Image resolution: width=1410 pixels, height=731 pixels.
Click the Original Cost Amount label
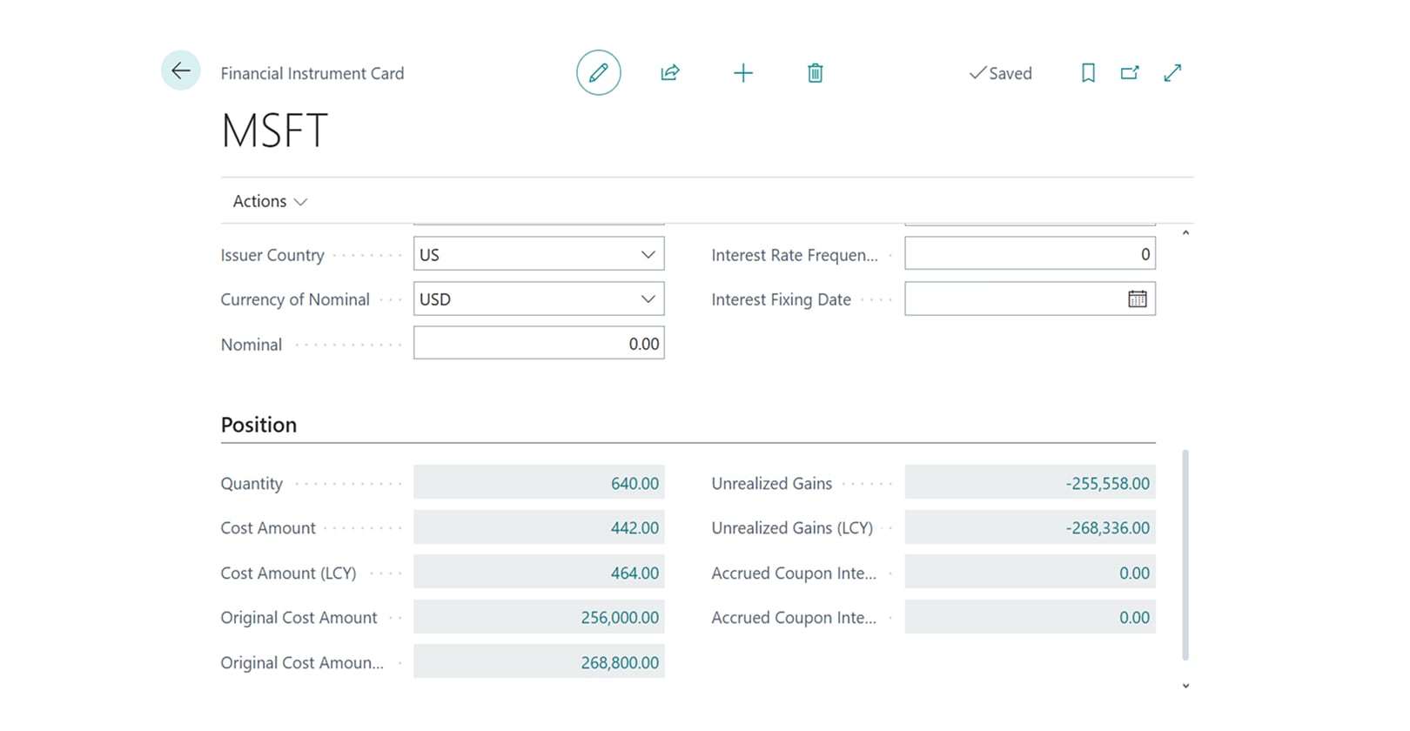point(299,618)
